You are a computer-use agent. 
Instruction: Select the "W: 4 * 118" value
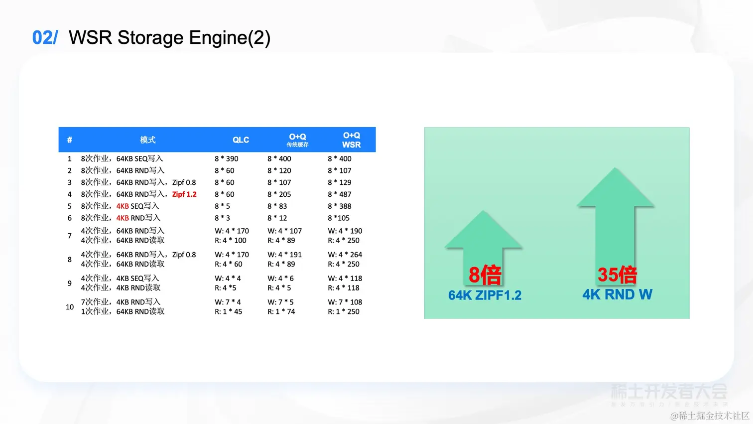click(345, 278)
